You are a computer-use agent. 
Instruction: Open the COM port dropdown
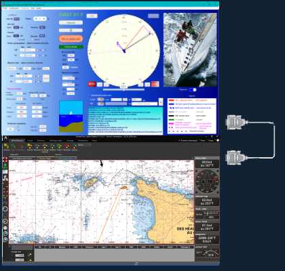point(117,100)
